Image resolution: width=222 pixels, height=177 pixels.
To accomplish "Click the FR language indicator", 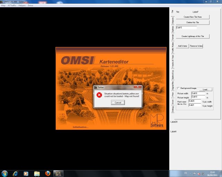I will click(186, 173).
